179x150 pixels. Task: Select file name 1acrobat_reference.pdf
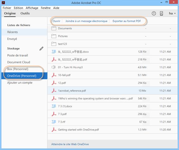[72, 91]
